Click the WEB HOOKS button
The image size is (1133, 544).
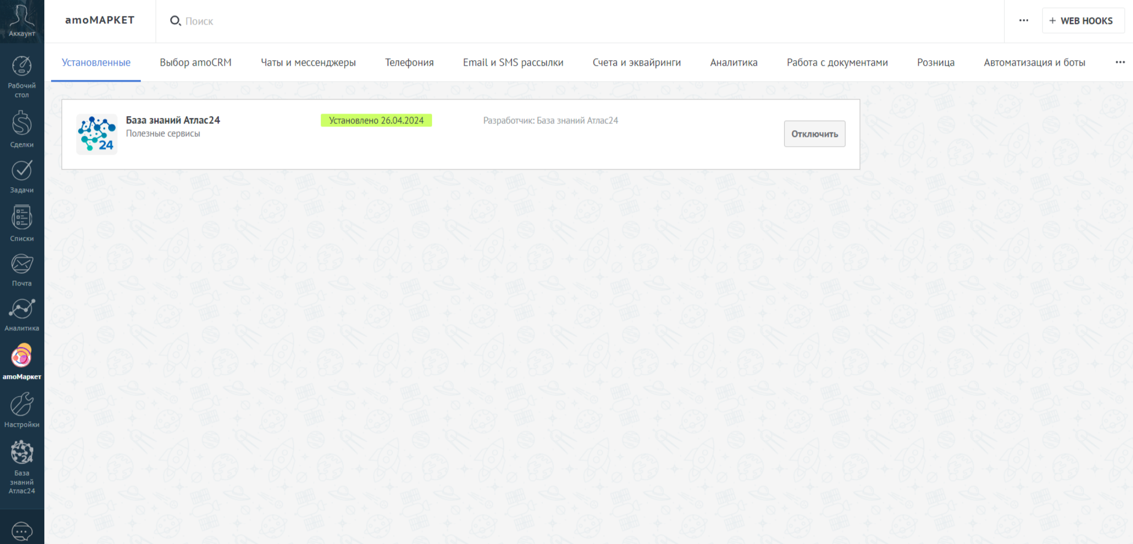point(1083,21)
